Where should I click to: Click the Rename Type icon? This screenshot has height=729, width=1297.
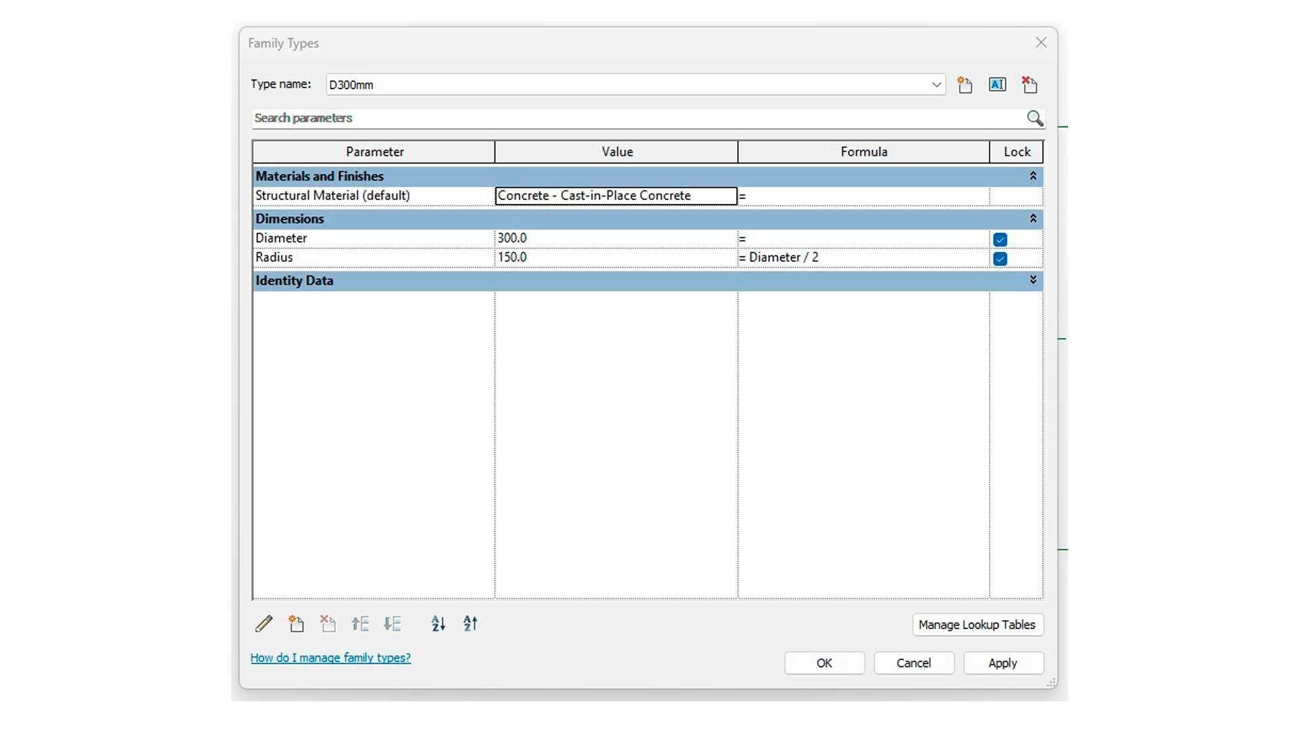coord(997,84)
